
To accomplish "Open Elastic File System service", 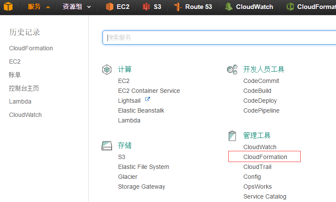I will coord(143,167).
